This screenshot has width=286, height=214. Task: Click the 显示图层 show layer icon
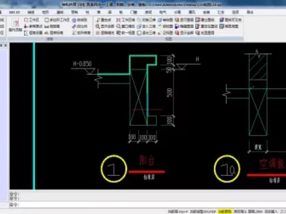(x=177, y=20)
